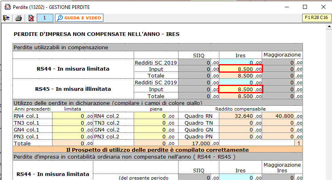Screen dimensions: 332x180
Task: Click RS45 Totale Ires value 8.500
Action: click(241, 96)
